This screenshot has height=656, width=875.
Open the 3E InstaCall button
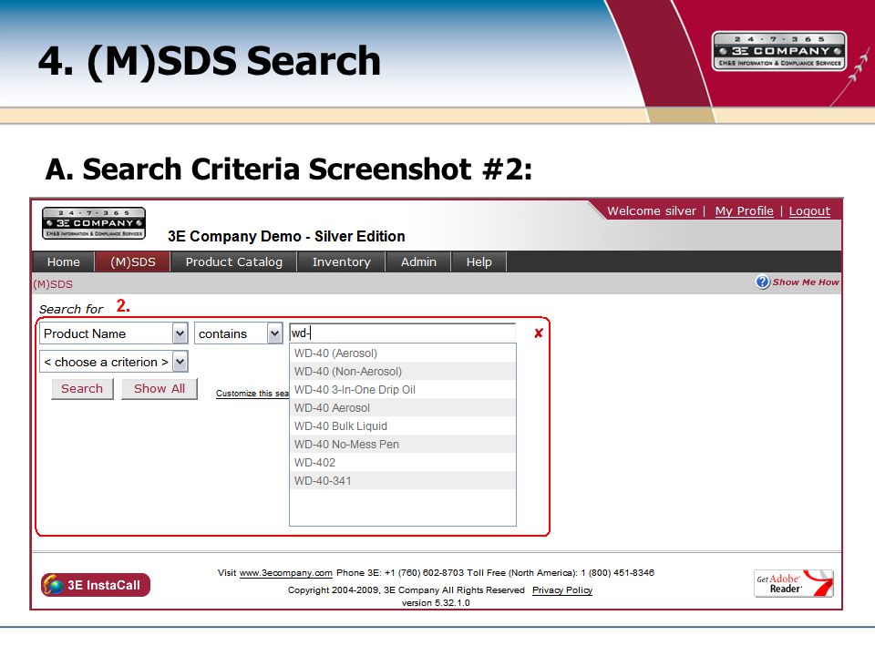pos(96,585)
